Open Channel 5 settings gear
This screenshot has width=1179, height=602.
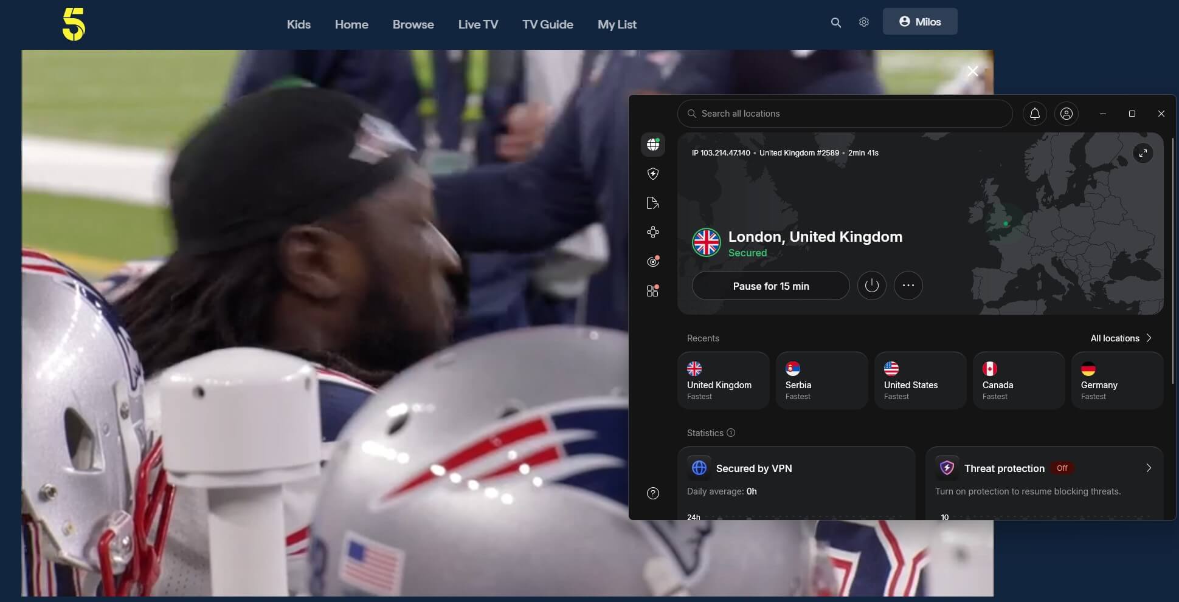[864, 22]
